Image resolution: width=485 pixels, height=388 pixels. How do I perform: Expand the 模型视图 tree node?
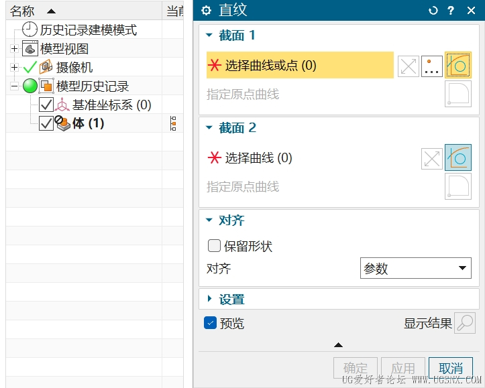(14, 48)
